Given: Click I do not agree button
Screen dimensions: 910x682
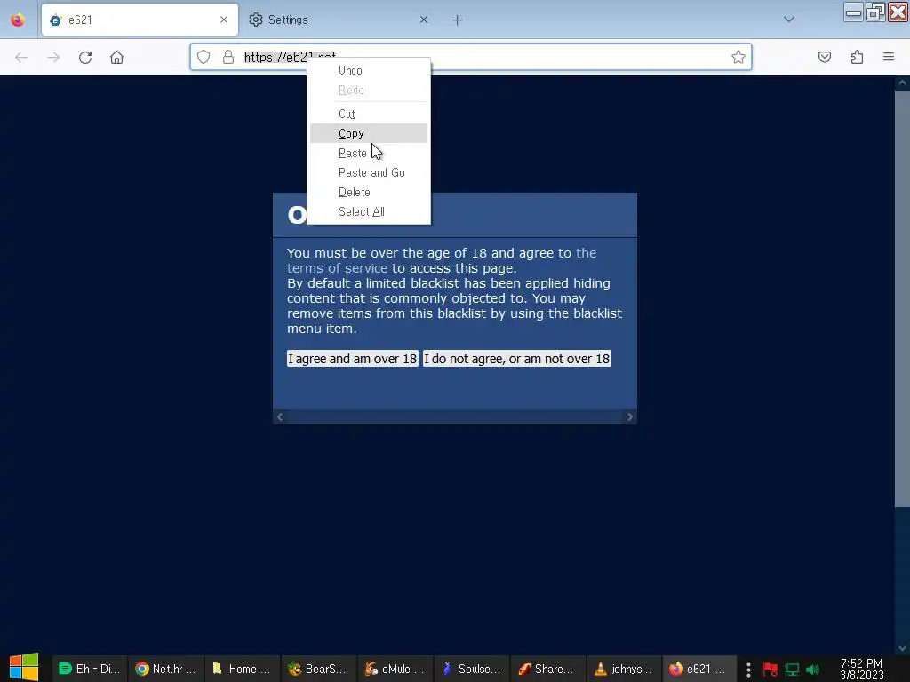Looking at the screenshot, I should [516, 359].
